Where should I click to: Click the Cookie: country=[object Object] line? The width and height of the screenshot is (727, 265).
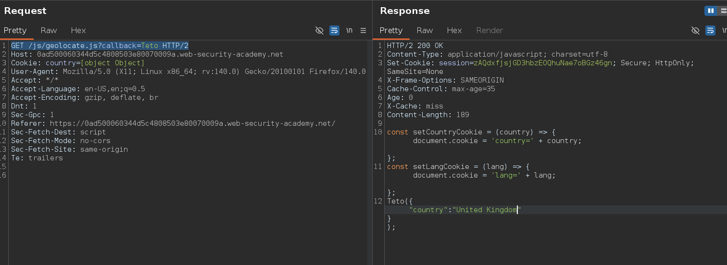pos(78,63)
